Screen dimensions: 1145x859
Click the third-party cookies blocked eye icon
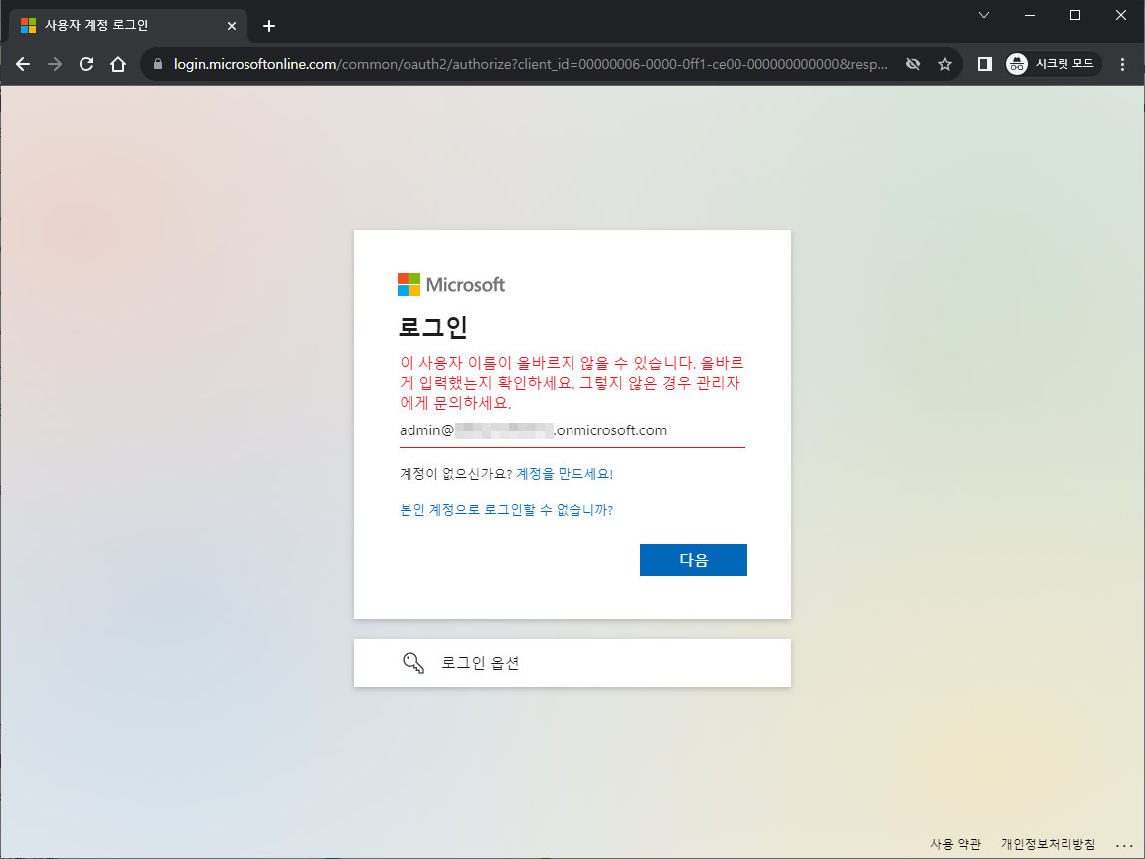pyautogui.click(x=912, y=65)
